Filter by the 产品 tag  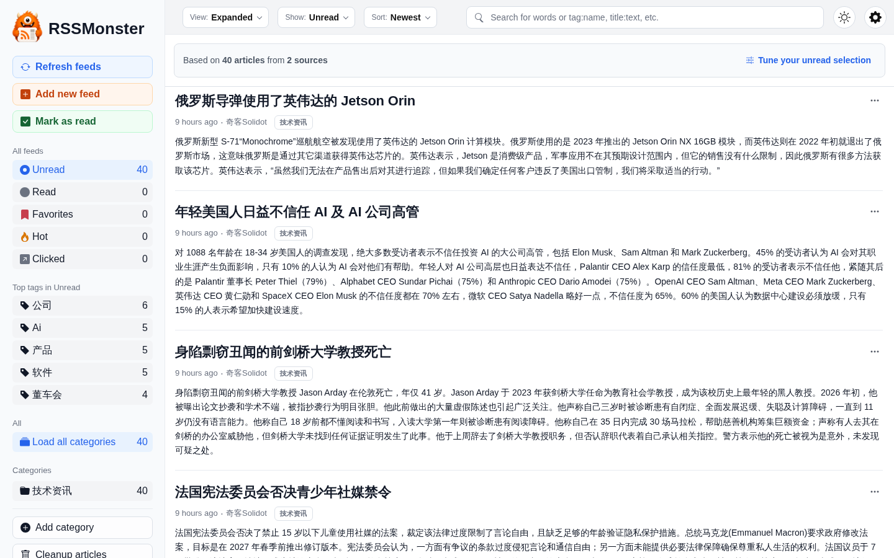[83, 350]
